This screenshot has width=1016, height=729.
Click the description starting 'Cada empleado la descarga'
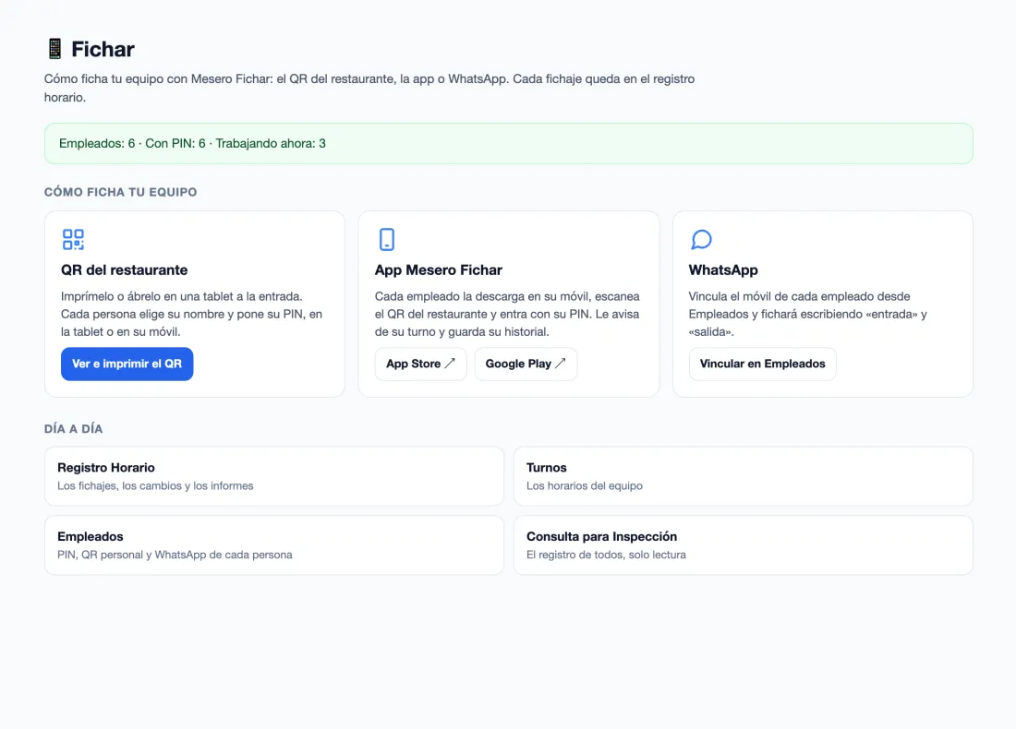(507, 314)
